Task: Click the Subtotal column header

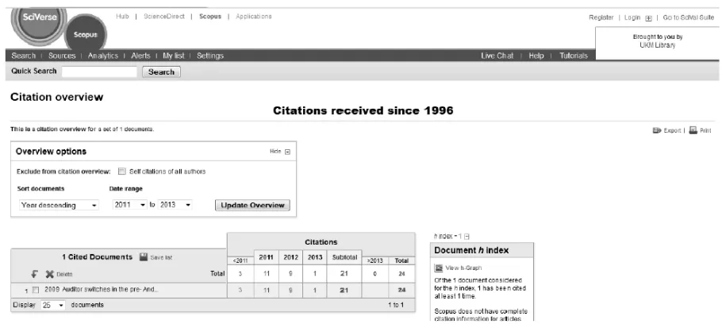Action: (344, 257)
